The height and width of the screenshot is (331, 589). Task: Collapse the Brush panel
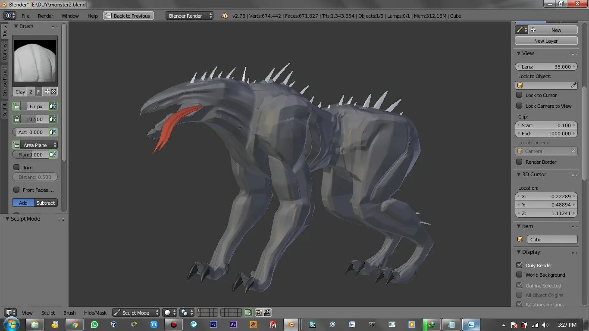[16, 26]
